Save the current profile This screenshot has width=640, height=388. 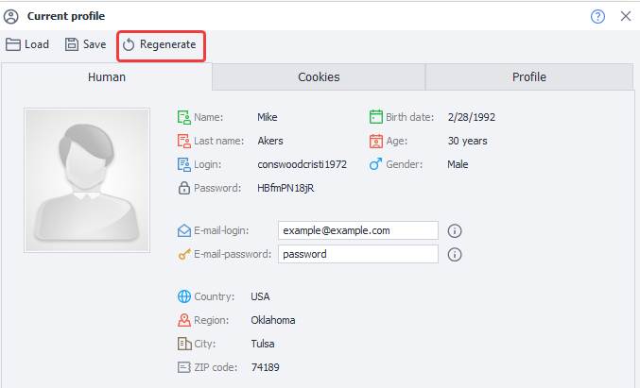[86, 44]
